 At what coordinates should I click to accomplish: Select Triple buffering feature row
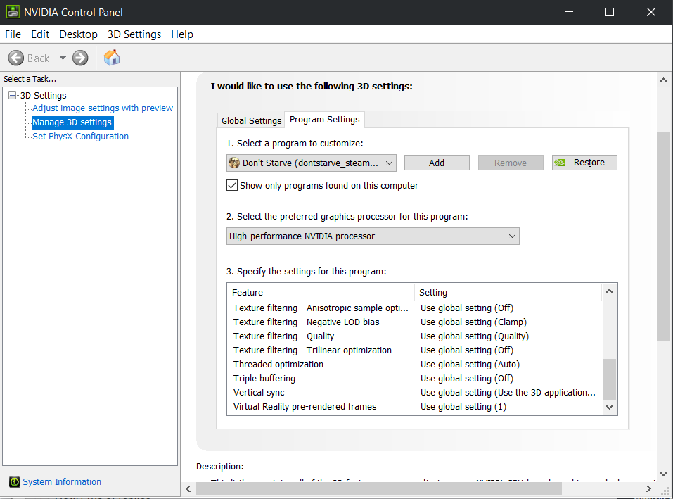pos(415,379)
